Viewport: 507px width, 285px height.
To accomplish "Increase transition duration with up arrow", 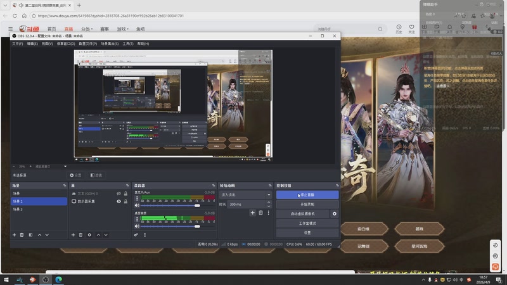I will (x=269, y=203).
